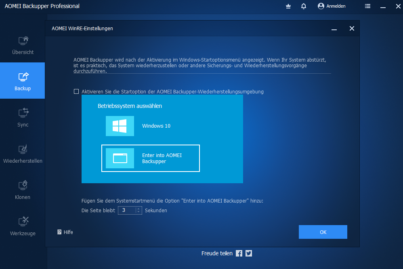Click the Betriebssystem auswählen heading
403x269 pixels.
point(130,106)
